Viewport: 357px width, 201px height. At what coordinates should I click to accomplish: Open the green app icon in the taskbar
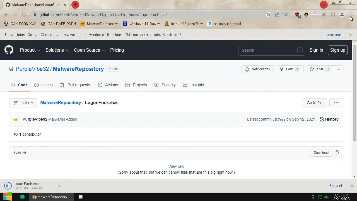23,197
